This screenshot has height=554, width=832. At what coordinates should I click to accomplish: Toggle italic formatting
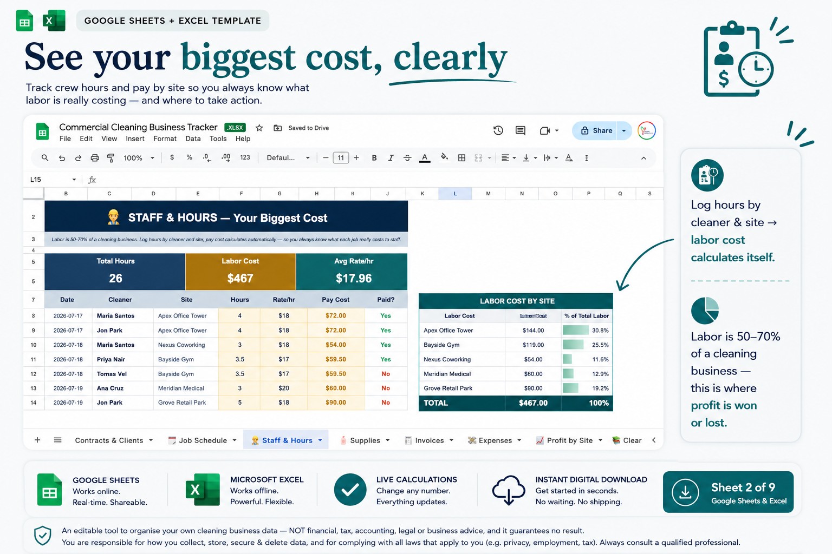pos(391,158)
